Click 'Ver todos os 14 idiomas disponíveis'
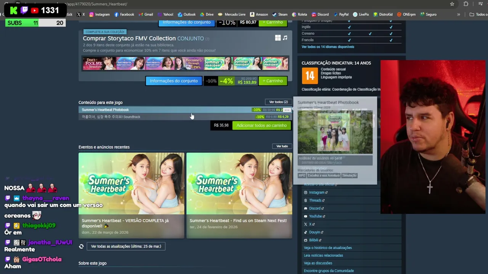The image size is (488, 274). [x=328, y=47]
